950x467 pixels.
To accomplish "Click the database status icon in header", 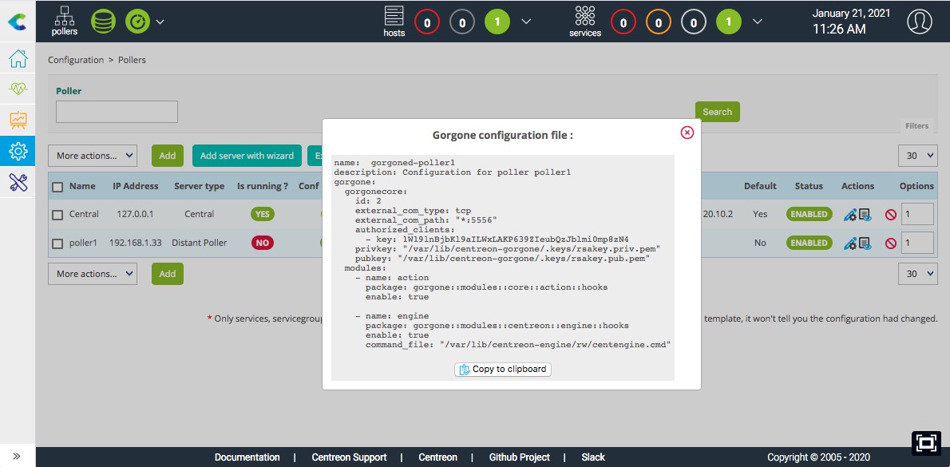I will pos(103,22).
